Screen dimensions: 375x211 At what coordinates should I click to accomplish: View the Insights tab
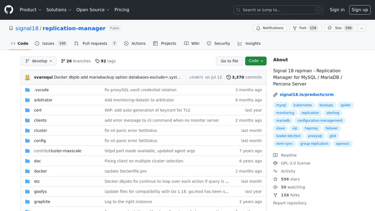[249, 43]
